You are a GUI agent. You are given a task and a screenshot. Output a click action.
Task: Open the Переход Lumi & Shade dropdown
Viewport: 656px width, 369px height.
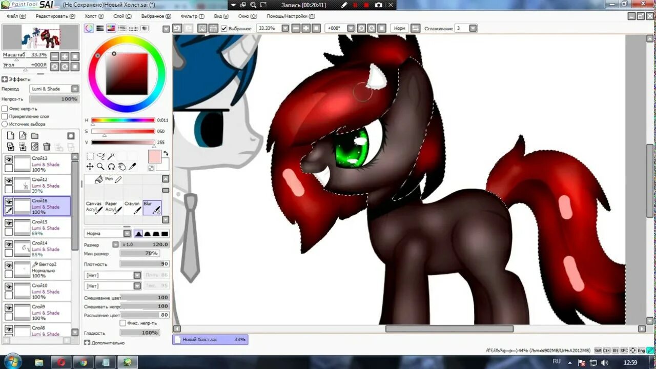75,89
